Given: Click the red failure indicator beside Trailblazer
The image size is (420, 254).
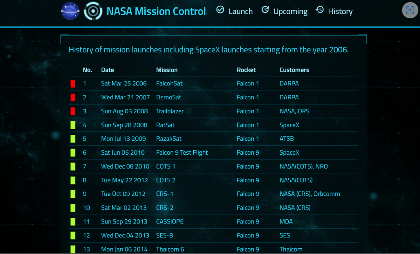Looking at the screenshot, I should (x=73, y=111).
